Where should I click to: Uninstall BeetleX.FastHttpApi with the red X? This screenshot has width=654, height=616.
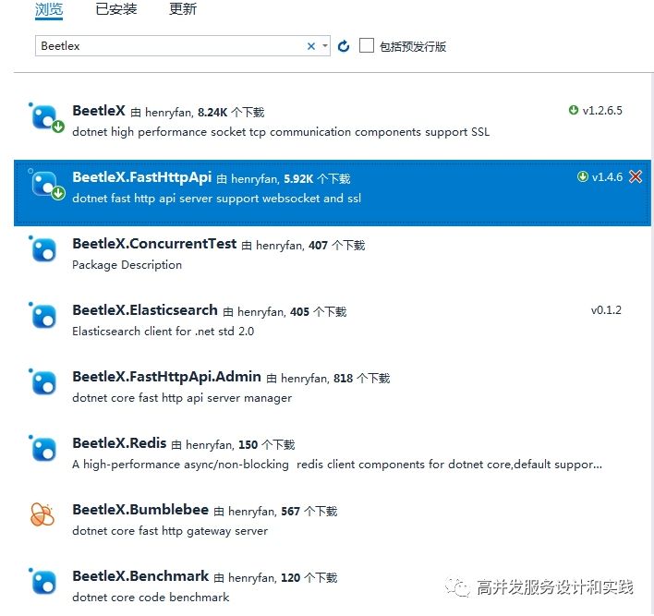point(636,176)
